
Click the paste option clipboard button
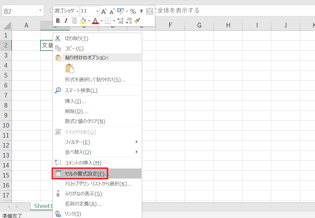(70, 69)
